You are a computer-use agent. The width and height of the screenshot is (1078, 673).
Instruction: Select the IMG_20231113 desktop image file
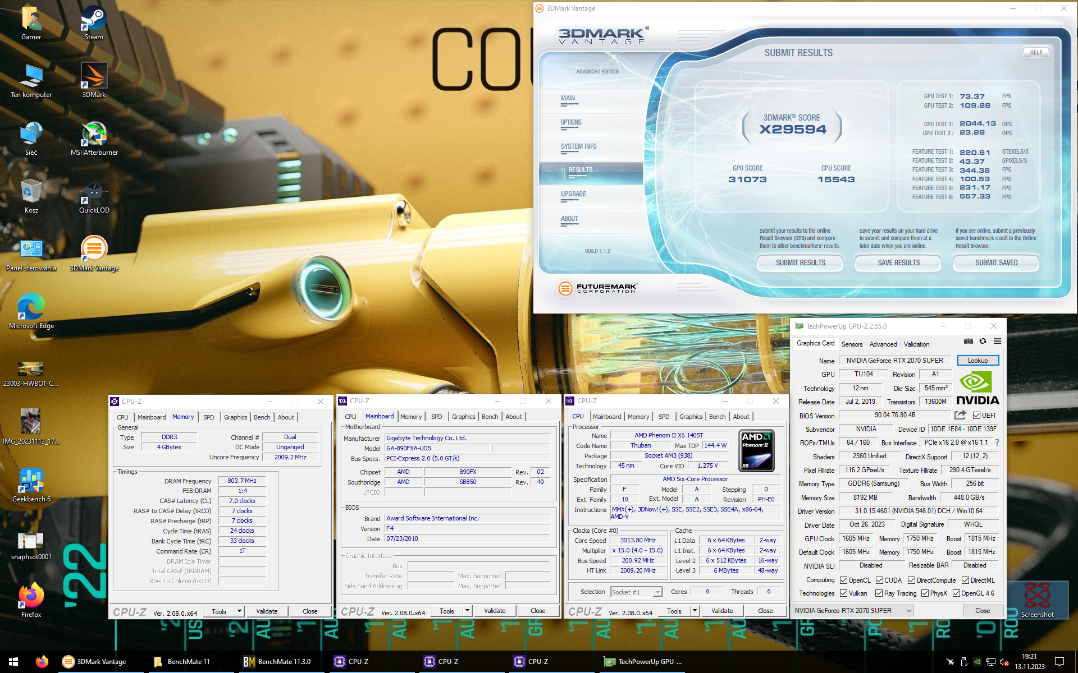(31, 427)
